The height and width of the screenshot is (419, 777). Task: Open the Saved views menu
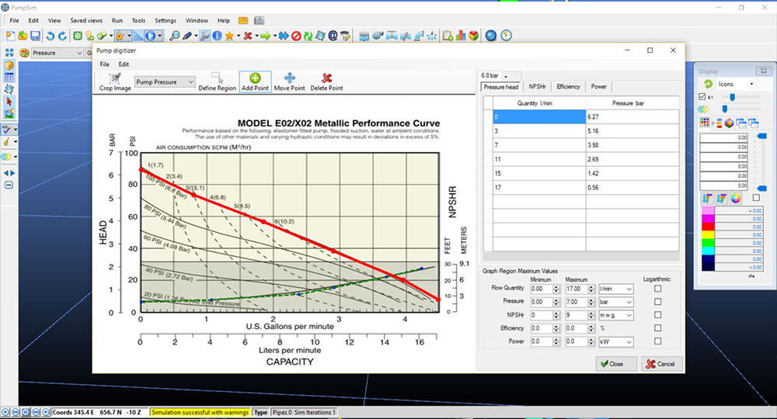[86, 20]
